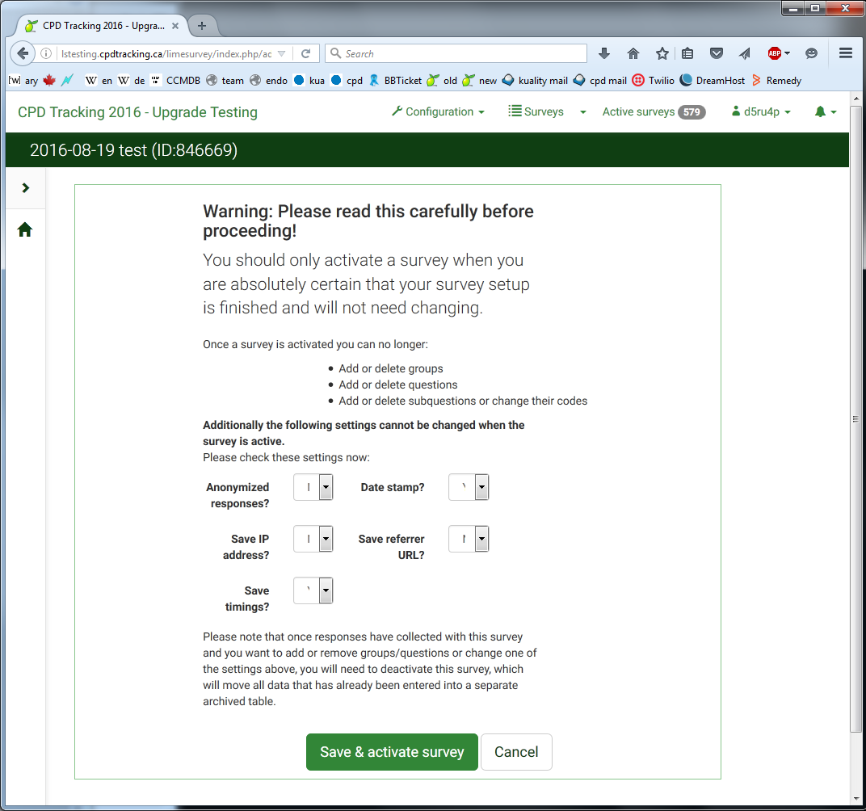Open the chat smiley icon in the toolbar
Image resolution: width=866 pixels, height=811 pixels.
point(811,53)
